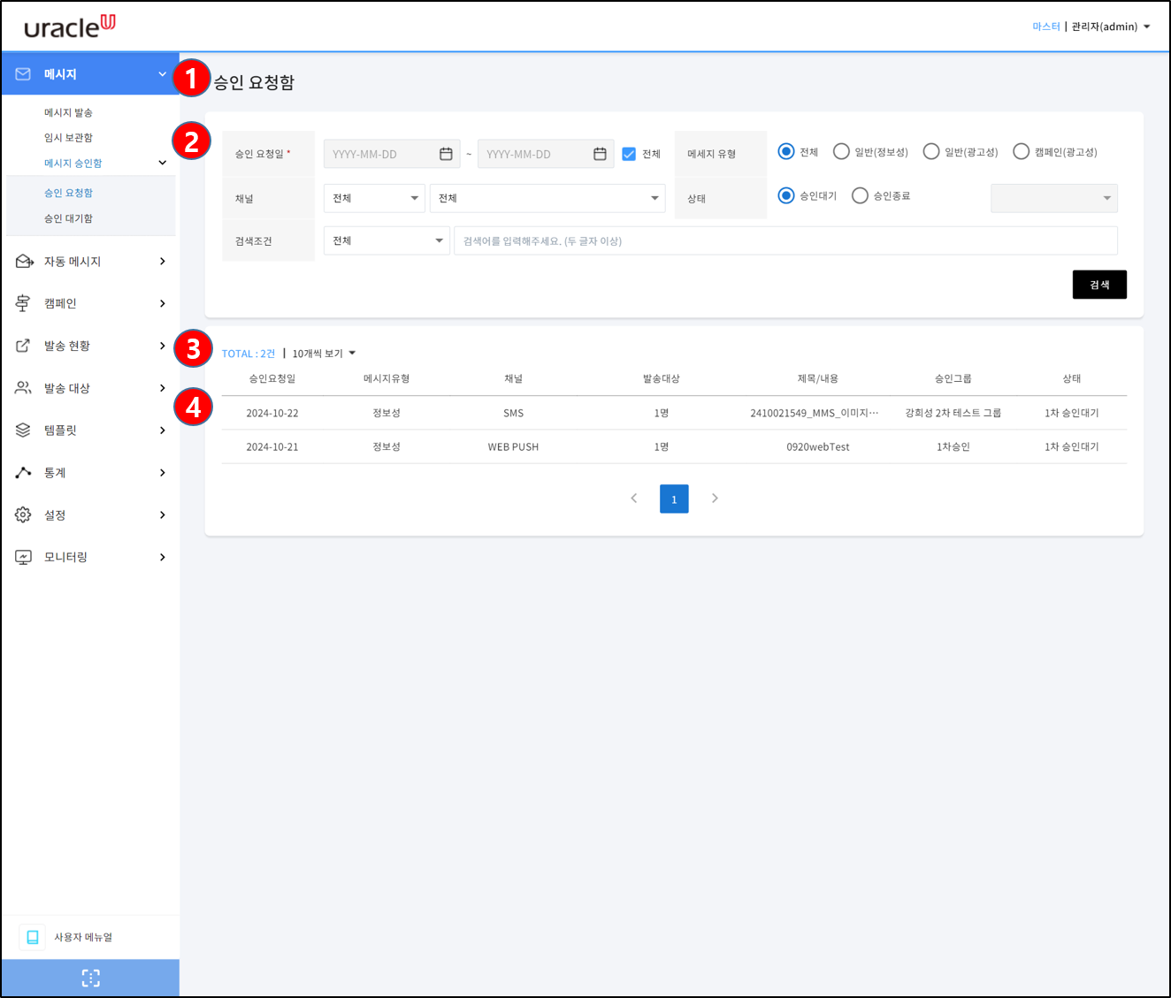The height and width of the screenshot is (998, 1171).
Task: Click the TOTAL : 2건 count text
Action: (x=249, y=354)
